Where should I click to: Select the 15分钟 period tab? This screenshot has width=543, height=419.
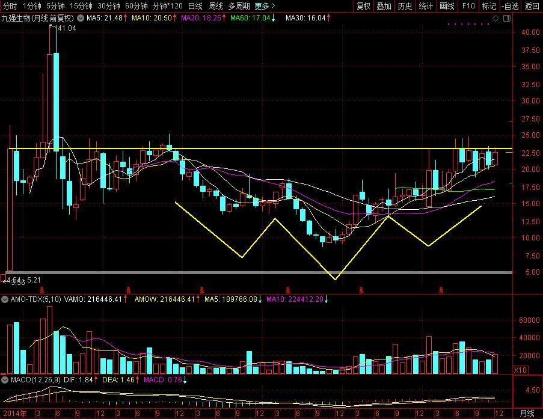point(81,6)
